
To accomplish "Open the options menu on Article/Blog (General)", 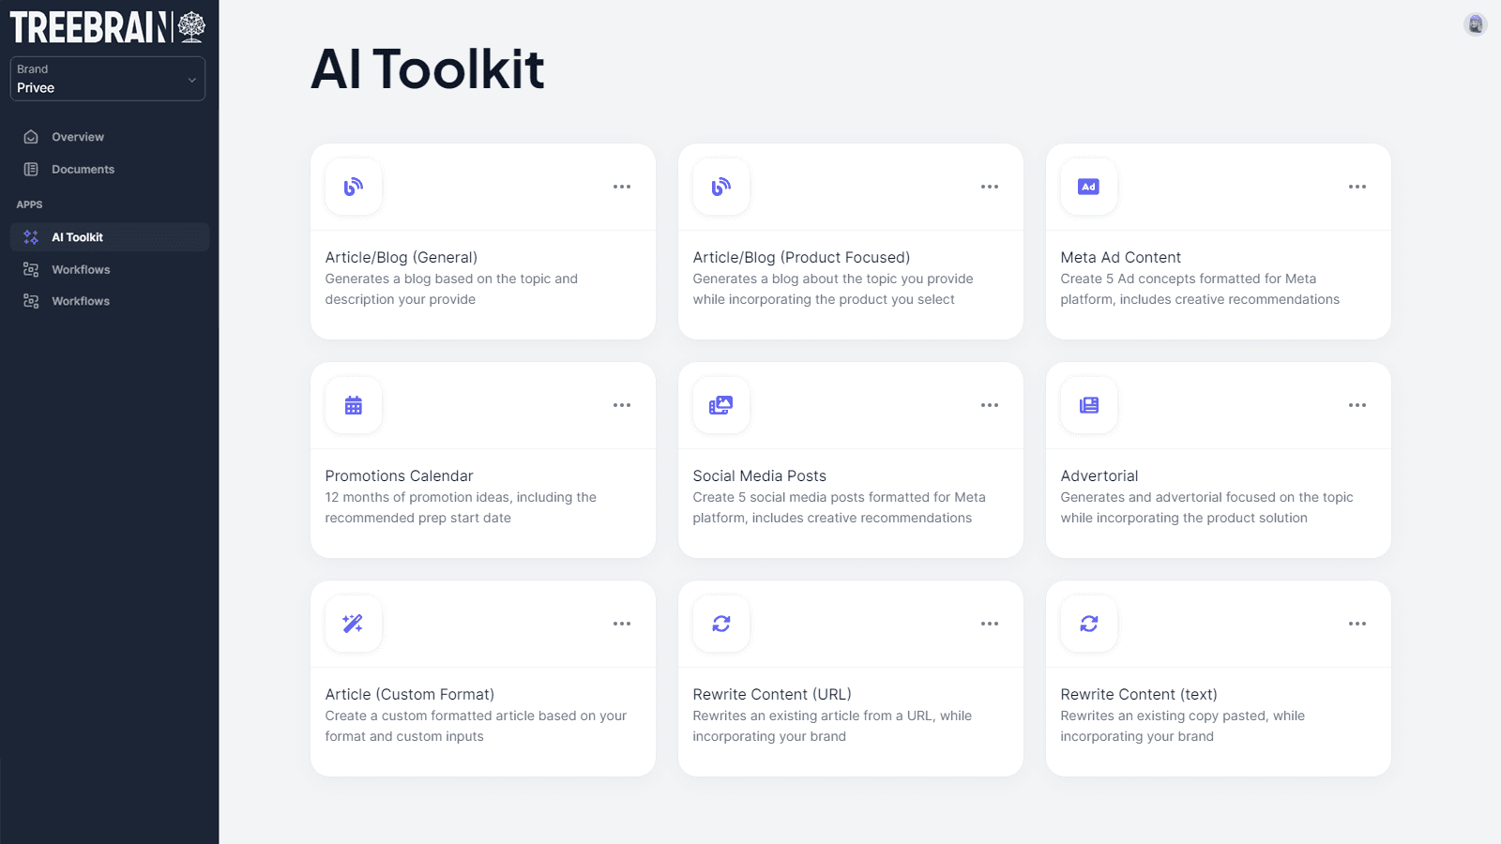I will point(622,187).
